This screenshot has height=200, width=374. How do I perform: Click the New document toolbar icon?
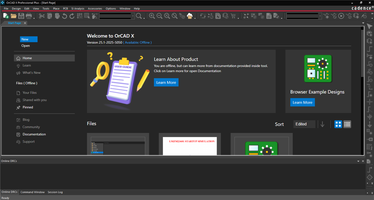point(6,16)
